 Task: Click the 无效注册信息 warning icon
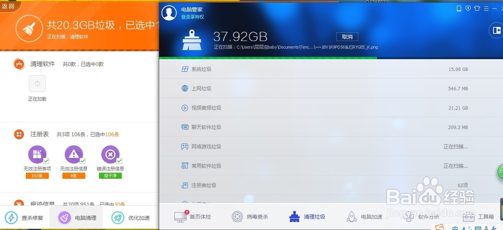74,154
